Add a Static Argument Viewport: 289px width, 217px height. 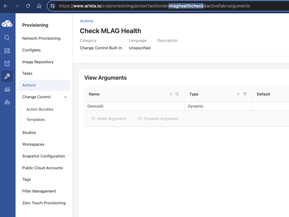109,119
